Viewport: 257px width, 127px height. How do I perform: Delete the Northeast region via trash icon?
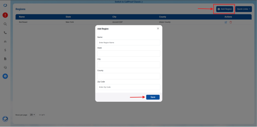tap(231, 22)
